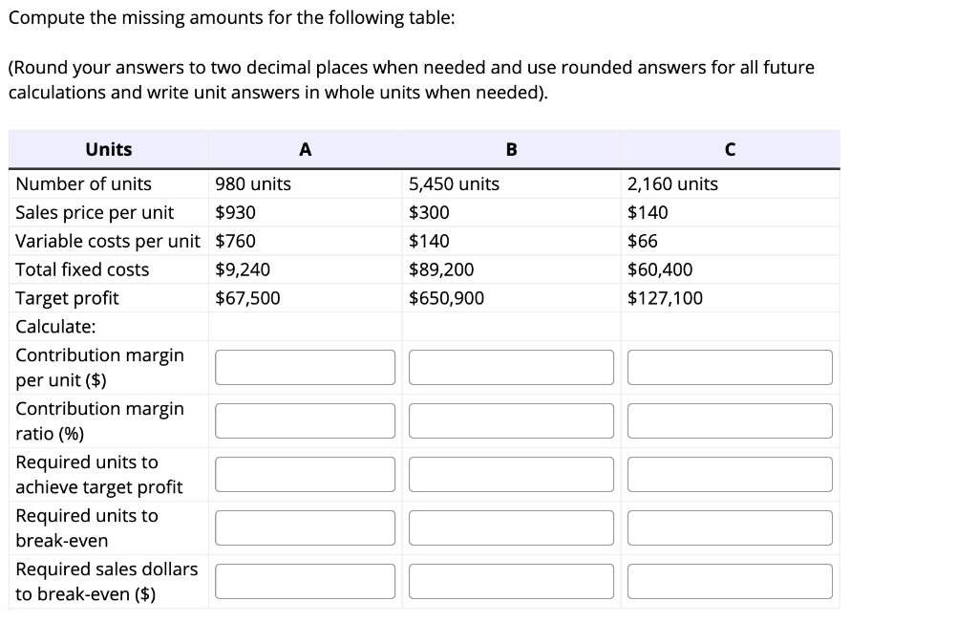Screen dimensions: 978x623
Task: Select the target profit units field for column C
Action: (730, 473)
